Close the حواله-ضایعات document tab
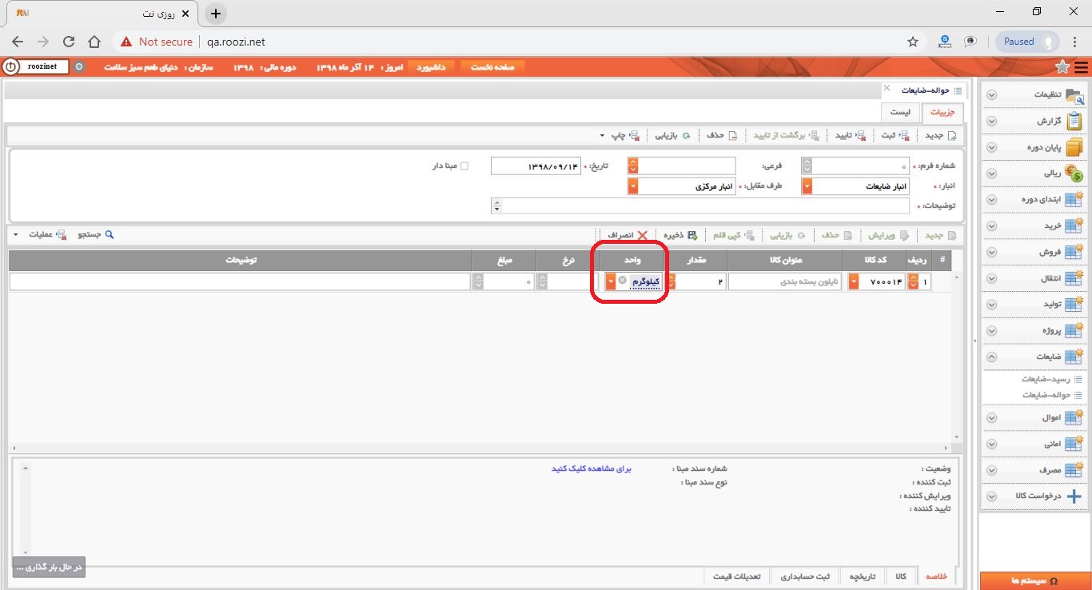1092x590 pixels. pos(887,87)
